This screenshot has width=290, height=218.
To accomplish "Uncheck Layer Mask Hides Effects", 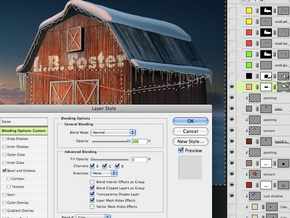I will [x=92, y=201].
